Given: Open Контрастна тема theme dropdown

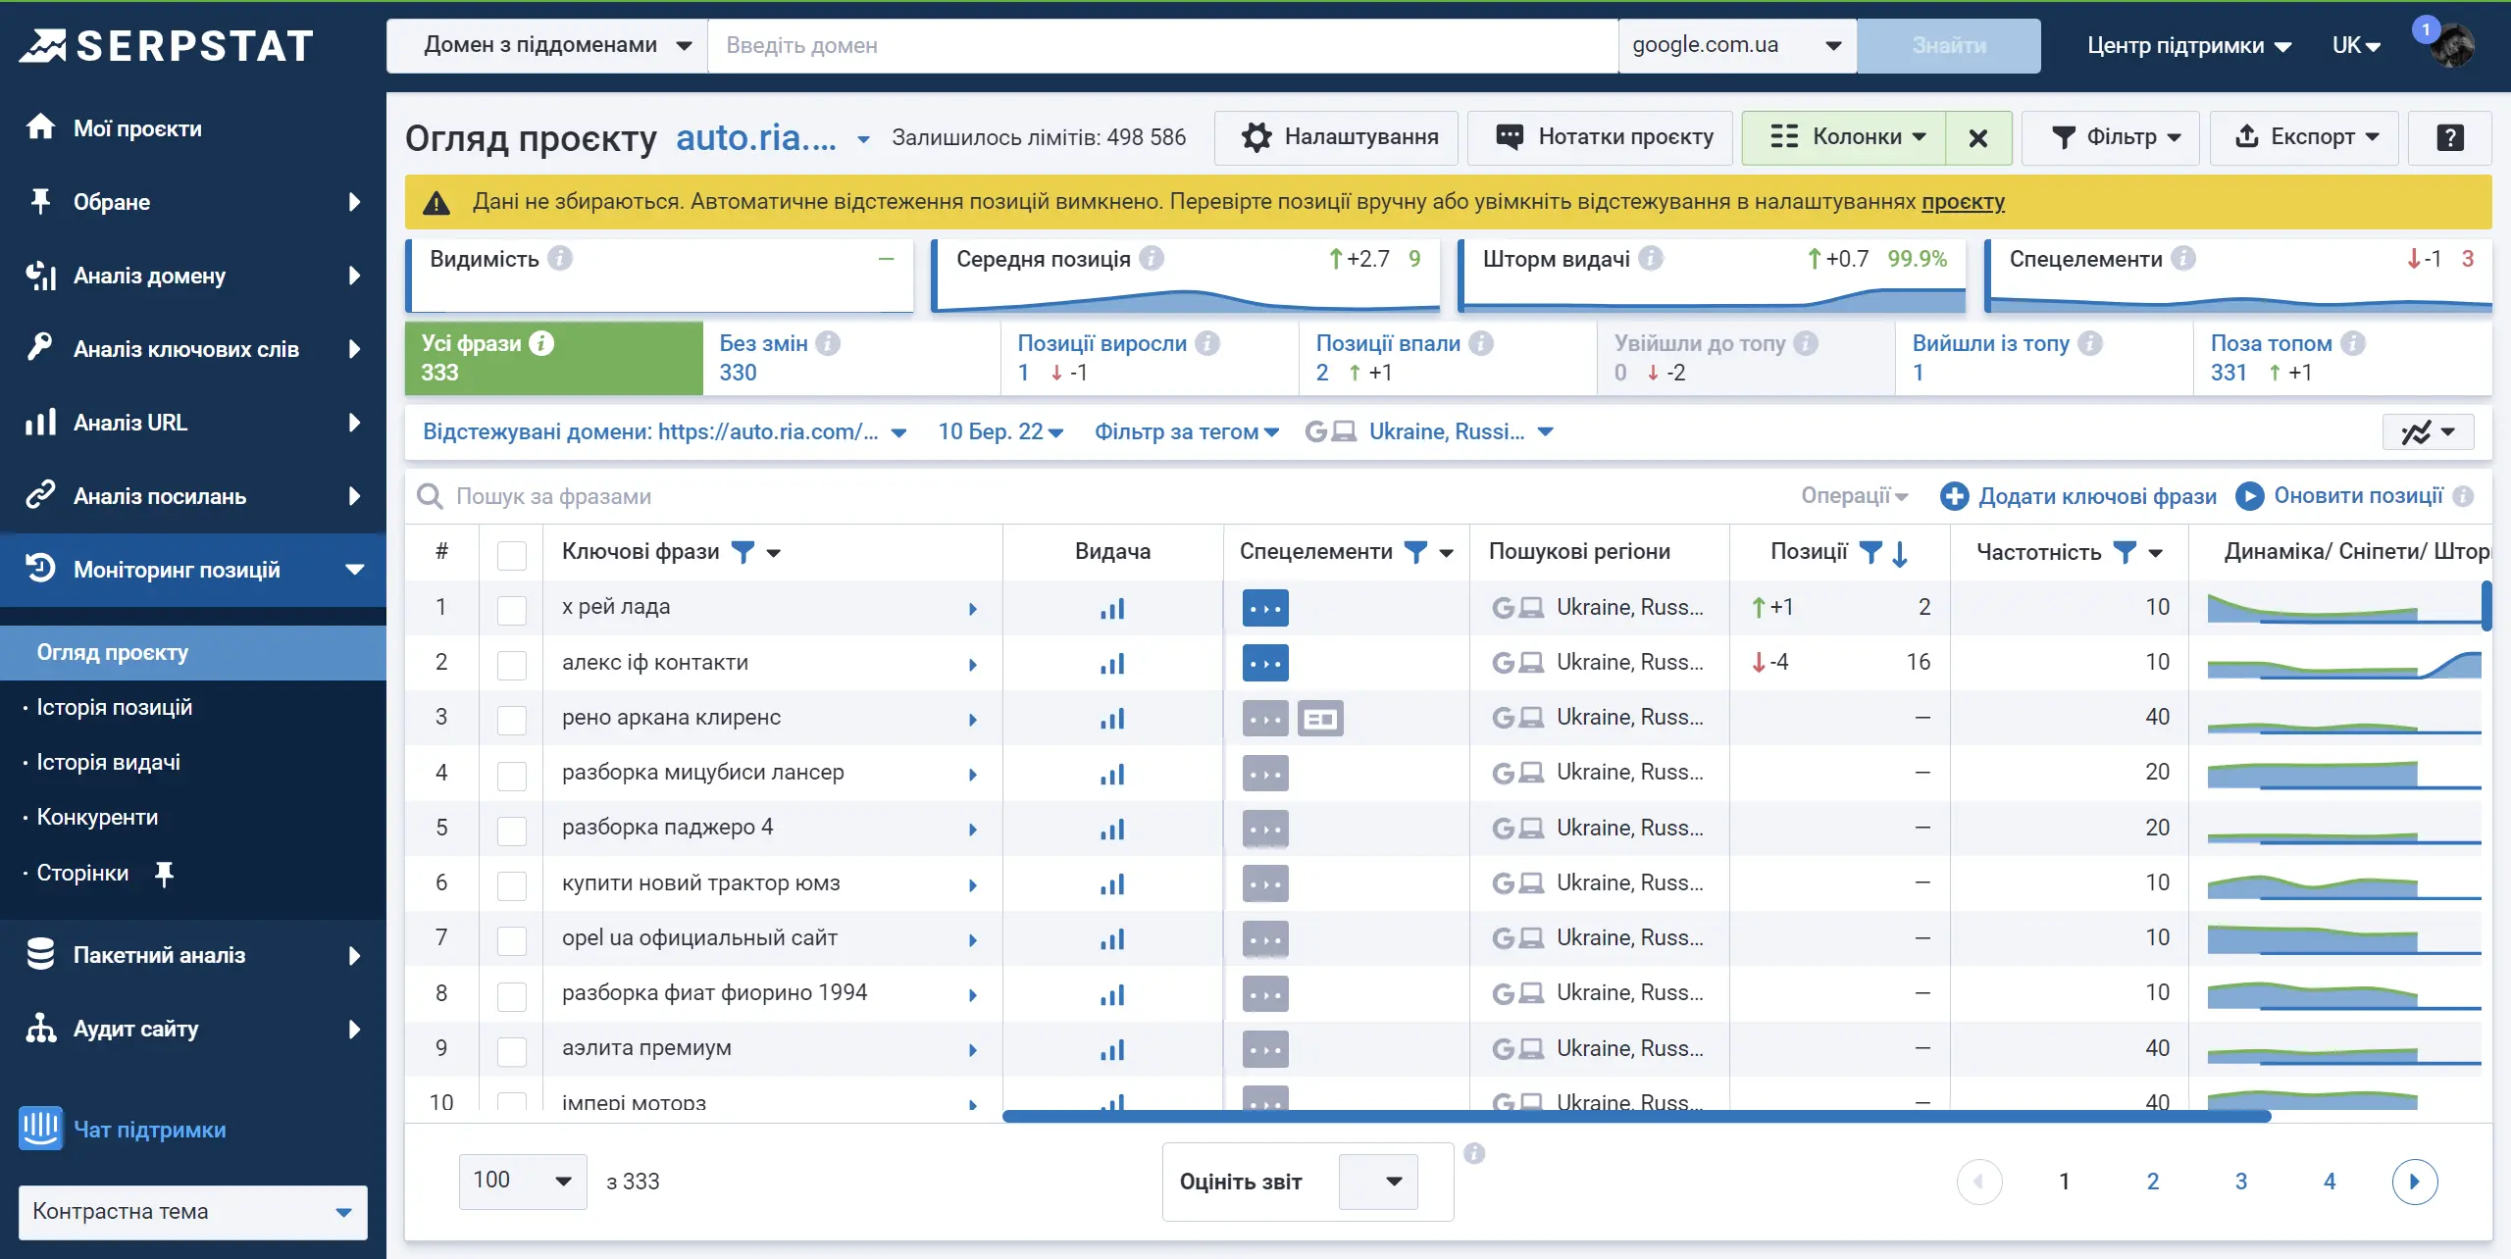Looking at the screenshot, I should 192,1212.
